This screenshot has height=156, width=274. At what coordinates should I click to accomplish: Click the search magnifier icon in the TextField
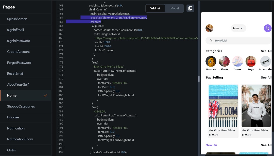pos(211,40)
